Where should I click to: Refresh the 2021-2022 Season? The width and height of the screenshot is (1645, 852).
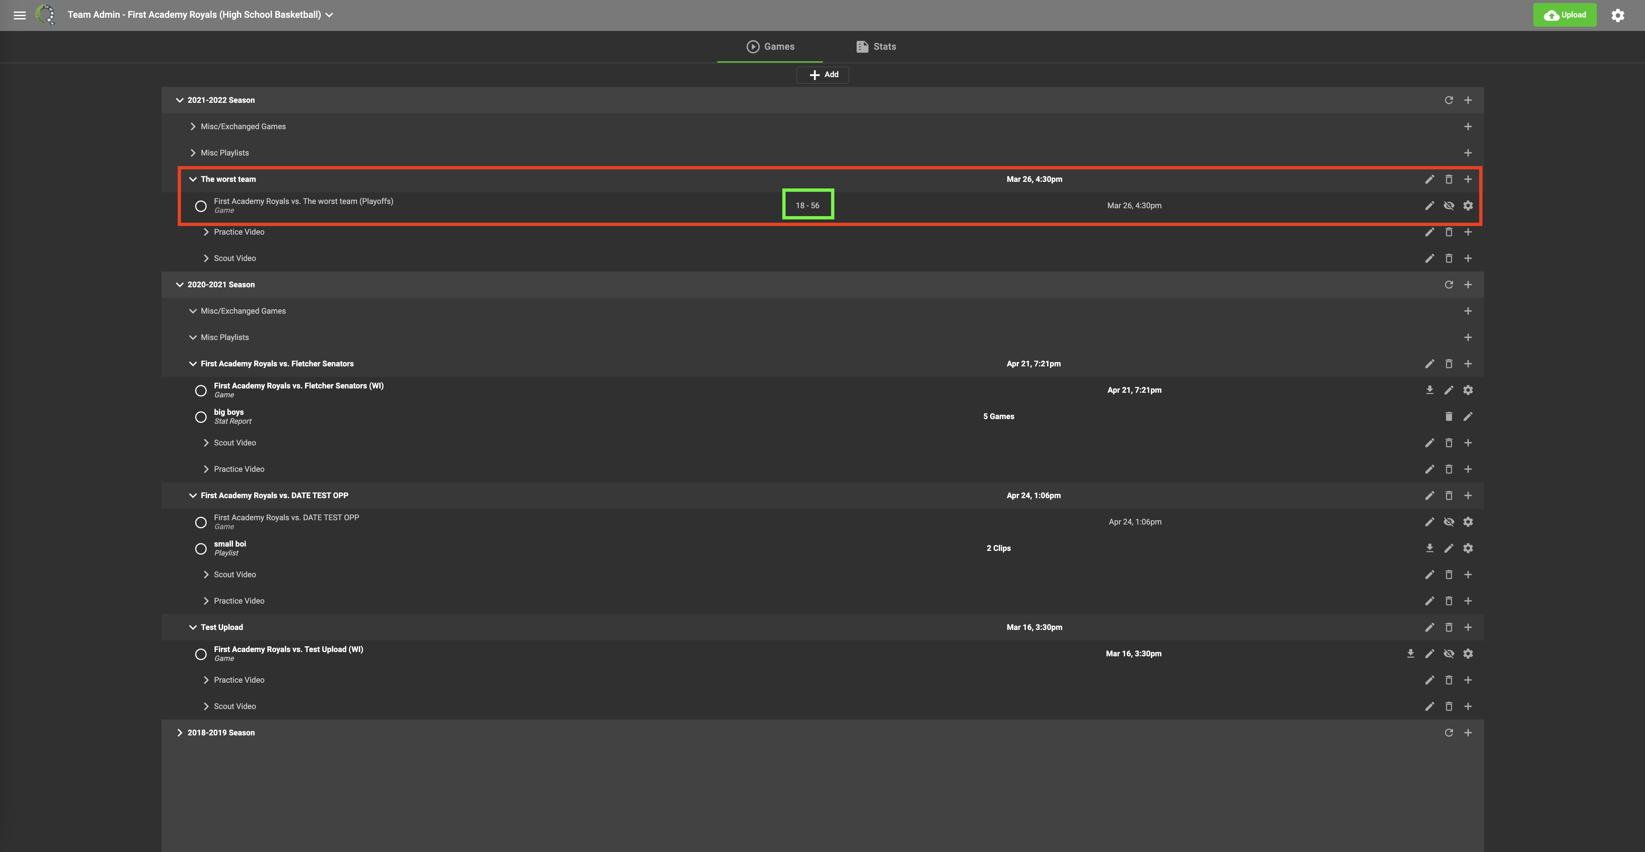1449,100
